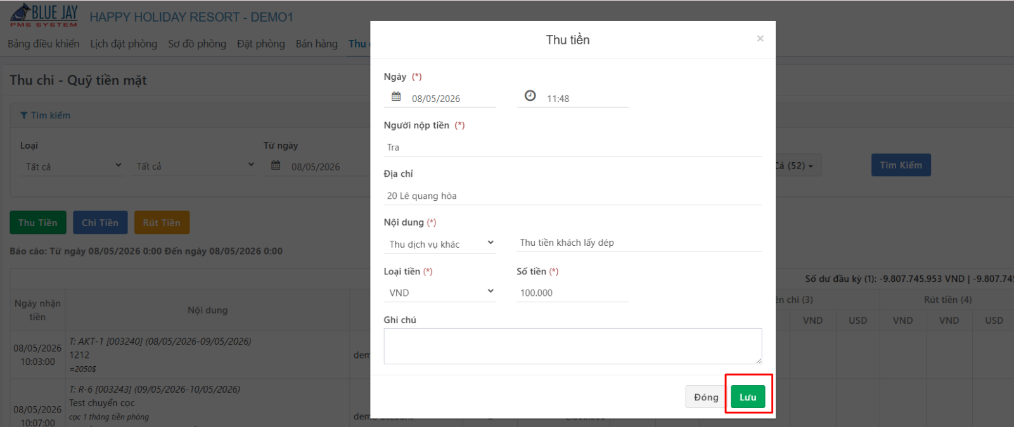Click the date field 08/05/2026 in dialog

tap(452, 98)
